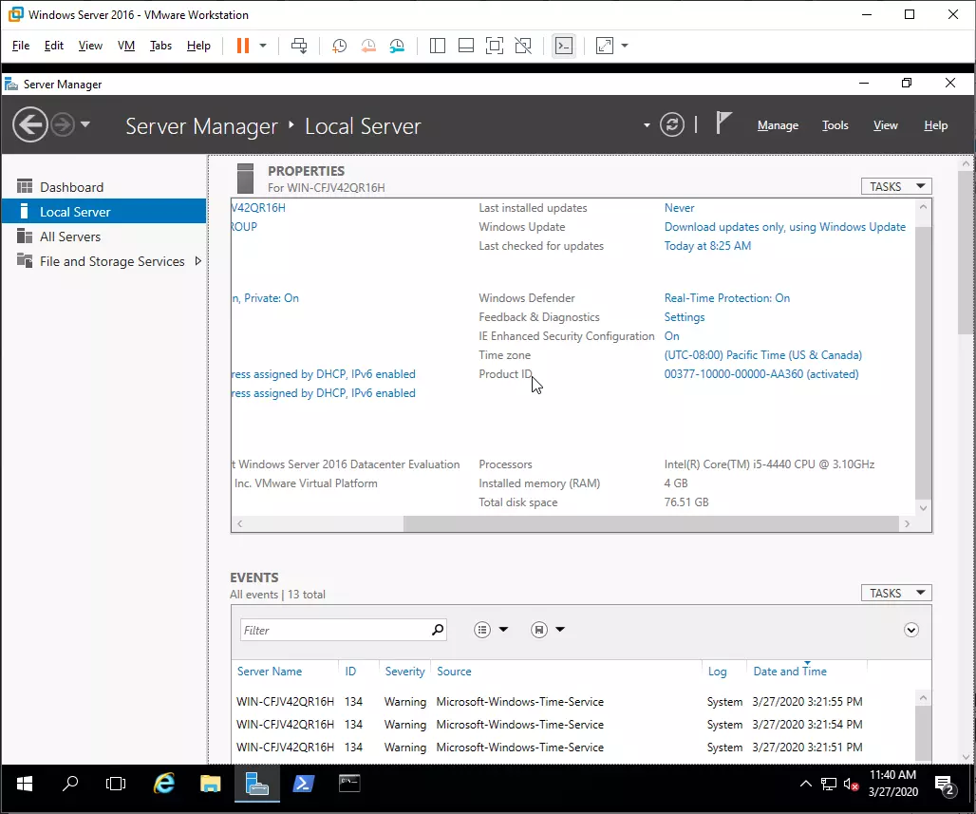976x814 pixels.
Task: Open the Properties TASKS dropdown
Action: click(896, 186)
